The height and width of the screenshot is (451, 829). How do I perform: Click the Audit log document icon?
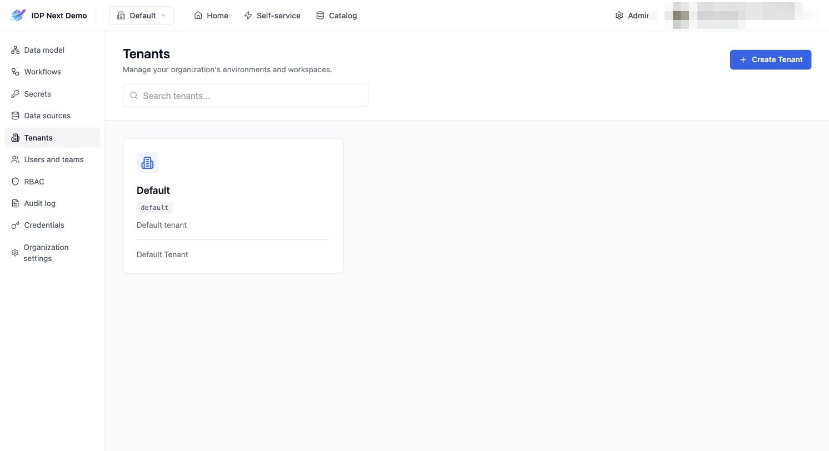15,203
